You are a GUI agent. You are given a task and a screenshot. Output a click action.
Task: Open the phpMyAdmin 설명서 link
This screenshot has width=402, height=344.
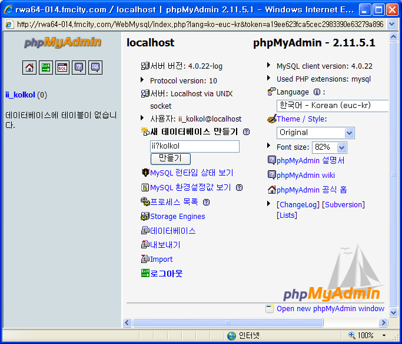tap(310, 160)
